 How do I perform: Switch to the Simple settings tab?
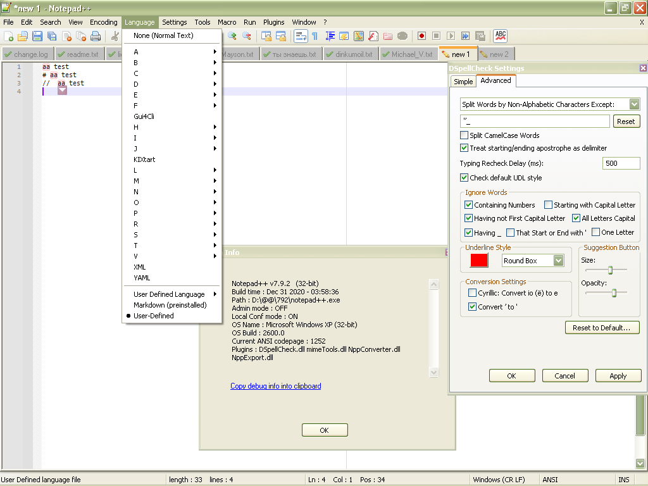pos(463,82)
